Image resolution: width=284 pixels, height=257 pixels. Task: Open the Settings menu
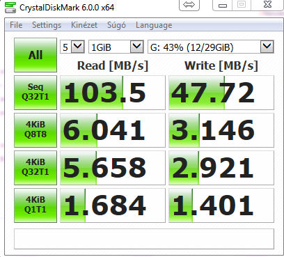47,25
